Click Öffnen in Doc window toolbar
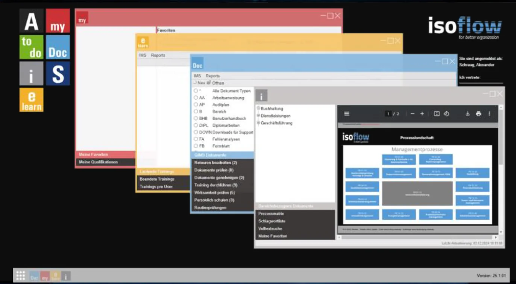Screen dimensions: 516x284 216,83
